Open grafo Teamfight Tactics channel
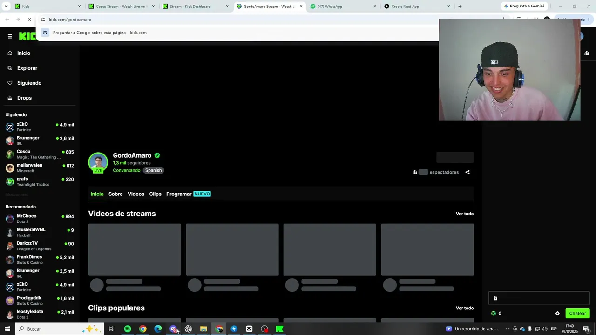The width and height of the screenshot is (596, 335). click(x=40, y=181)
